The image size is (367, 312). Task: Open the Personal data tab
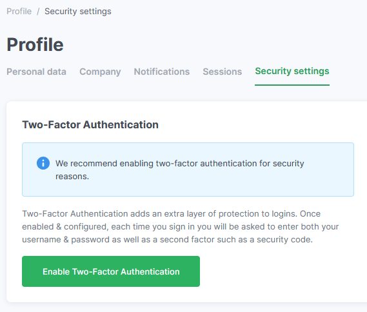click(36, 72)
